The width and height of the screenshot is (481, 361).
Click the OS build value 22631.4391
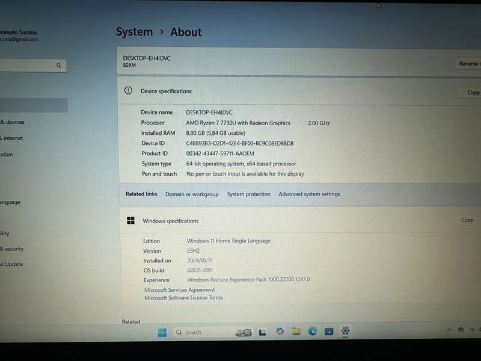coord(200,270)
